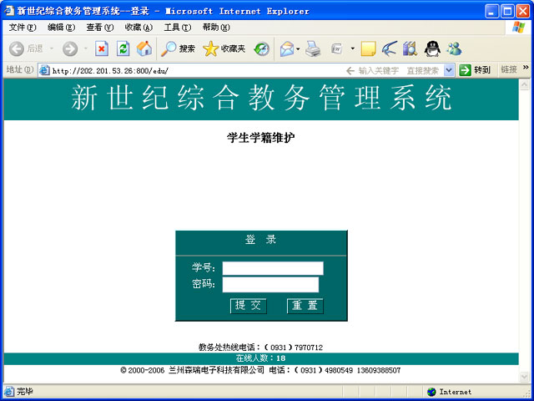Open the 收藏(A) menu
534x401 pixels.
(x=139, y=28)
